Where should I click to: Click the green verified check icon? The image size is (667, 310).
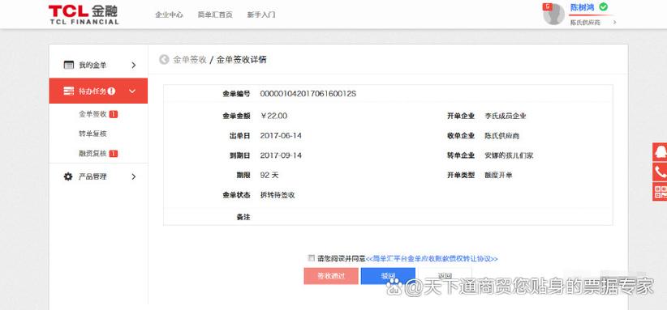click(x=603, y=6)
